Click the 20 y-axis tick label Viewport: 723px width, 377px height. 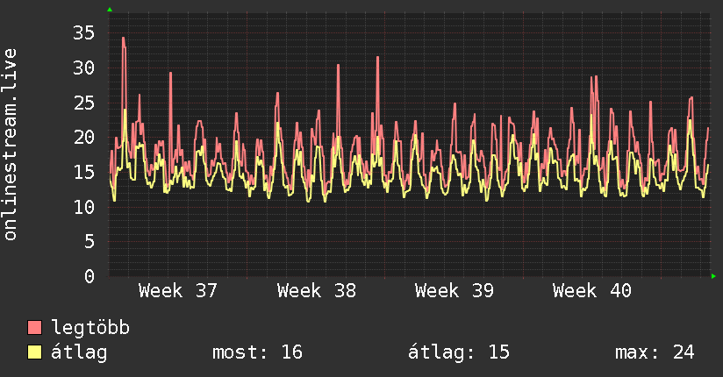click(83, 138)
